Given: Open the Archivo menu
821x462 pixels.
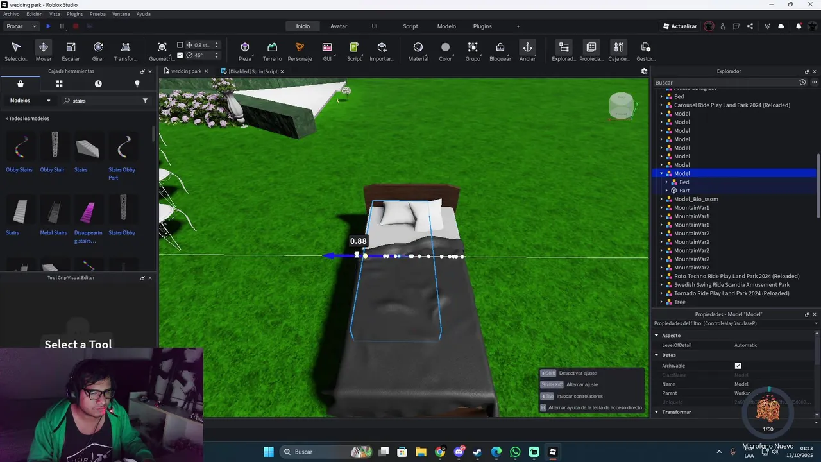Looking at the screenshot, I should (12, 14).
